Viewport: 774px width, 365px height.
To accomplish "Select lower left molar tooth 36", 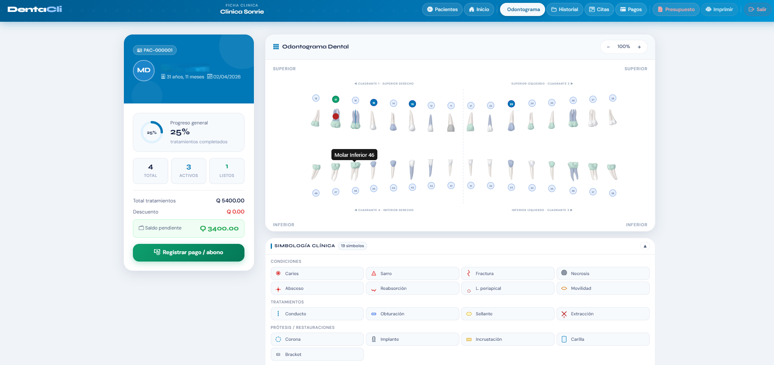I will (573, 171).
